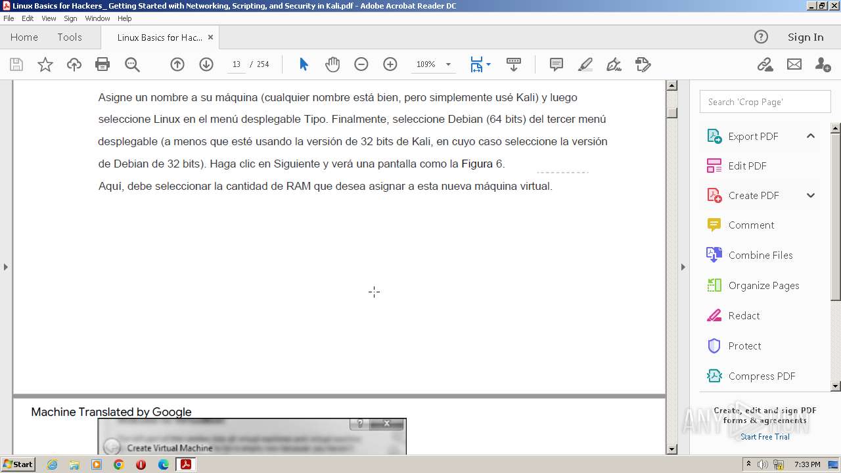Activate the Hand pan tool
841x473 pixels.
[332, 64]
